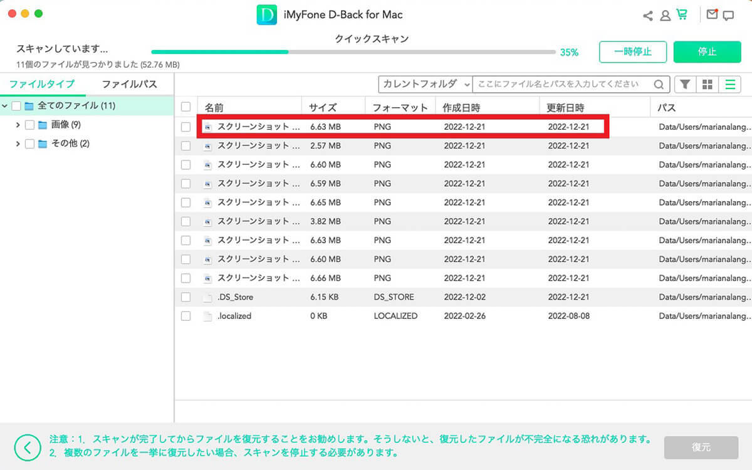Click the circular back arrow button
The height and width of the screenshot is (470, 752).
tap(27, 447)
